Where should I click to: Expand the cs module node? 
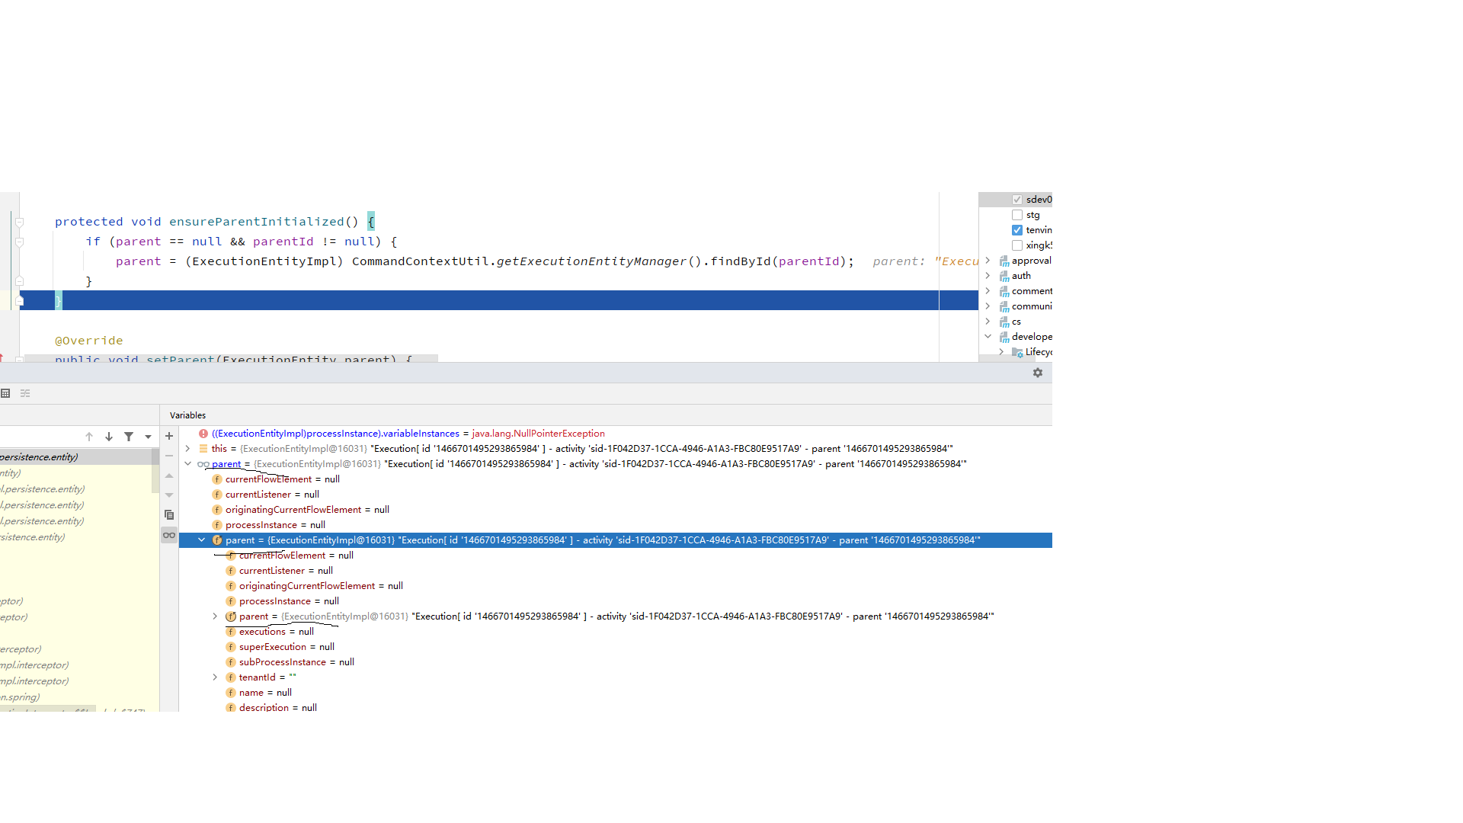tap(988, 321)
